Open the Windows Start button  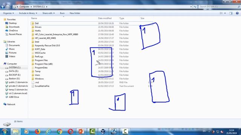(5, 132)
